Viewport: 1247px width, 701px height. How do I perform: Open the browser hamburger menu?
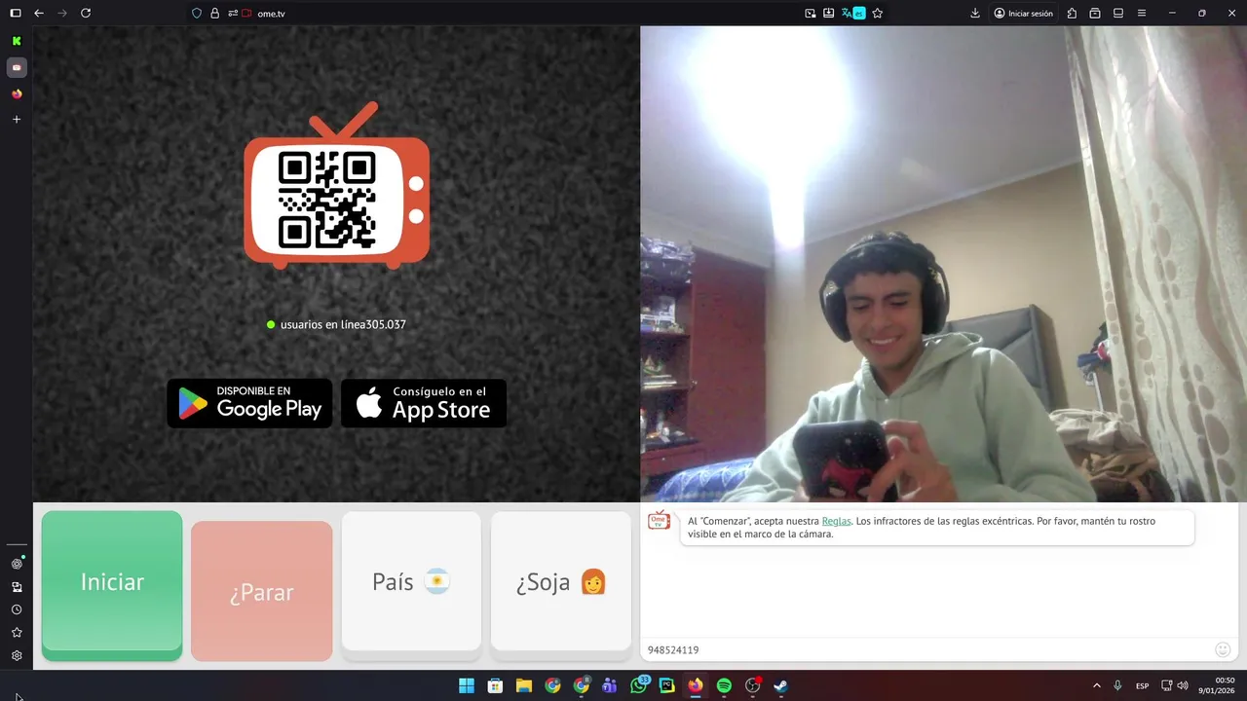[x=1142, y=13]
